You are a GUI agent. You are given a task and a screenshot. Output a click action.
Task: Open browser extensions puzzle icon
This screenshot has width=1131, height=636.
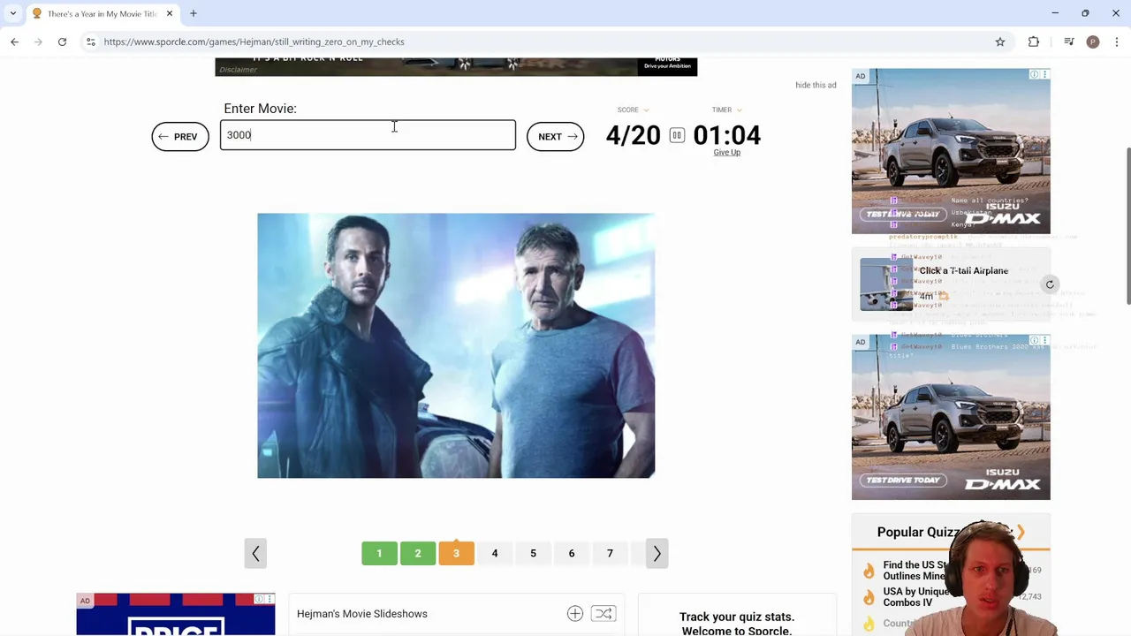click(1034, 42)
